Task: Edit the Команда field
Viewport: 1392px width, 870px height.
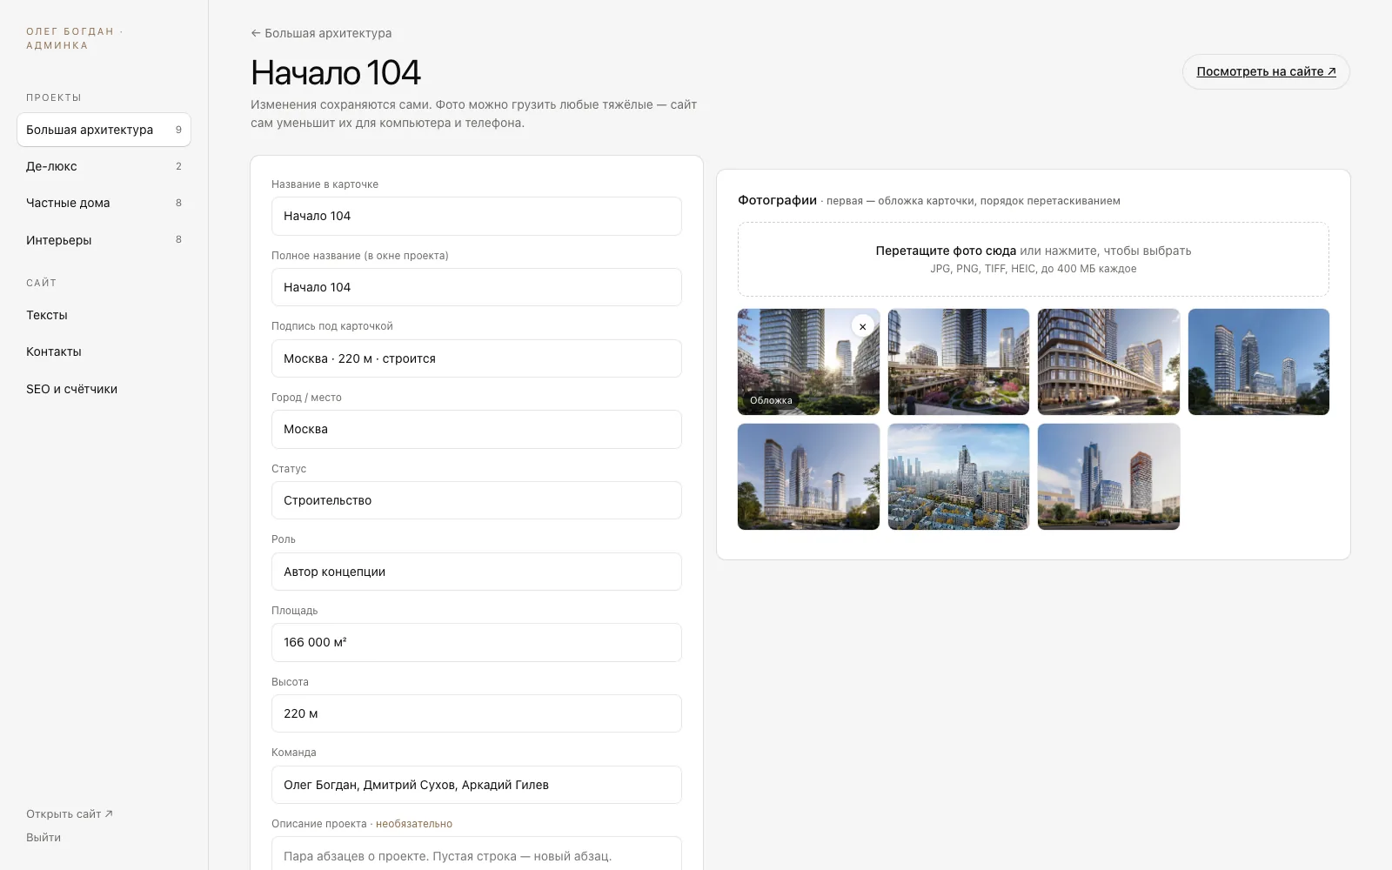Action: pyautogui.click(x=477, y=785)
